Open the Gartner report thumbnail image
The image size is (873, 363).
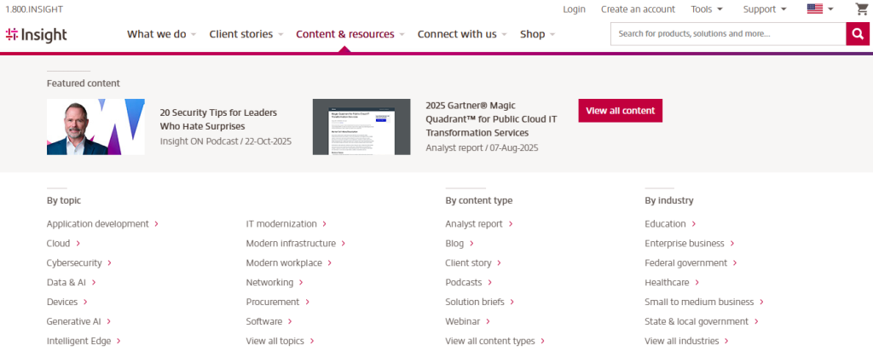[361, 127]
